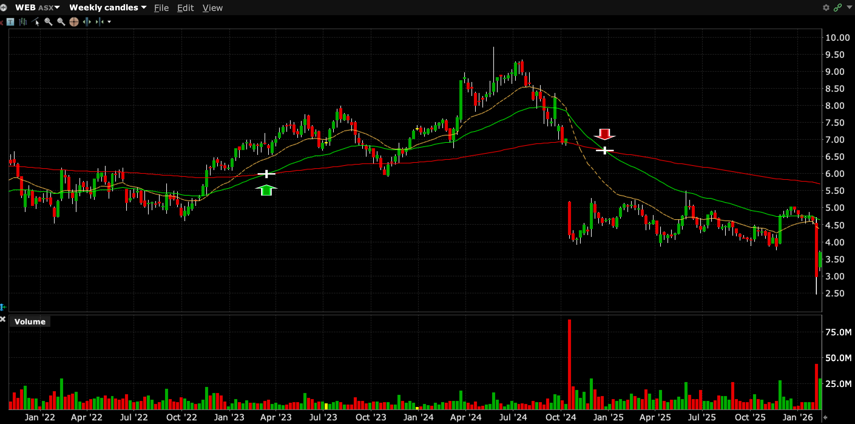Click the plus circle icon beside WEB
This screenshot has height=424, width=855.
tap(3, 7)
